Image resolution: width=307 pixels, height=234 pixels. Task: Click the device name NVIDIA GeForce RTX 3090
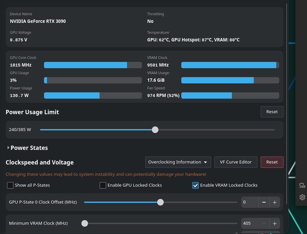click(x=38, y=21)
